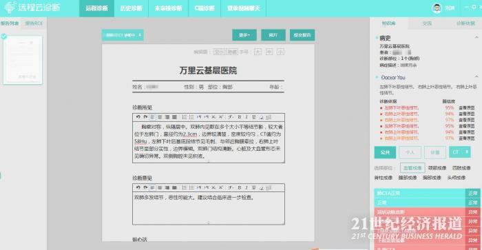
Task: Choose large font size 大
Action: coord(258,52)
